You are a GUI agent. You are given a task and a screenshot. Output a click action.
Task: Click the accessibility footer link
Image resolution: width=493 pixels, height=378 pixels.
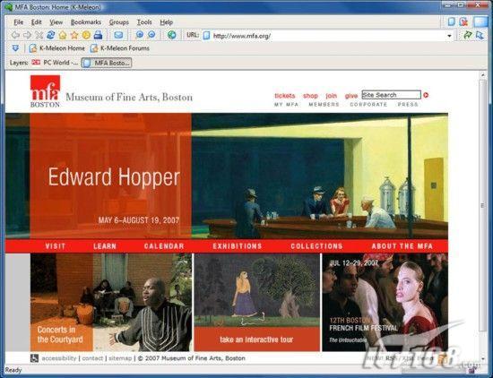59,358
